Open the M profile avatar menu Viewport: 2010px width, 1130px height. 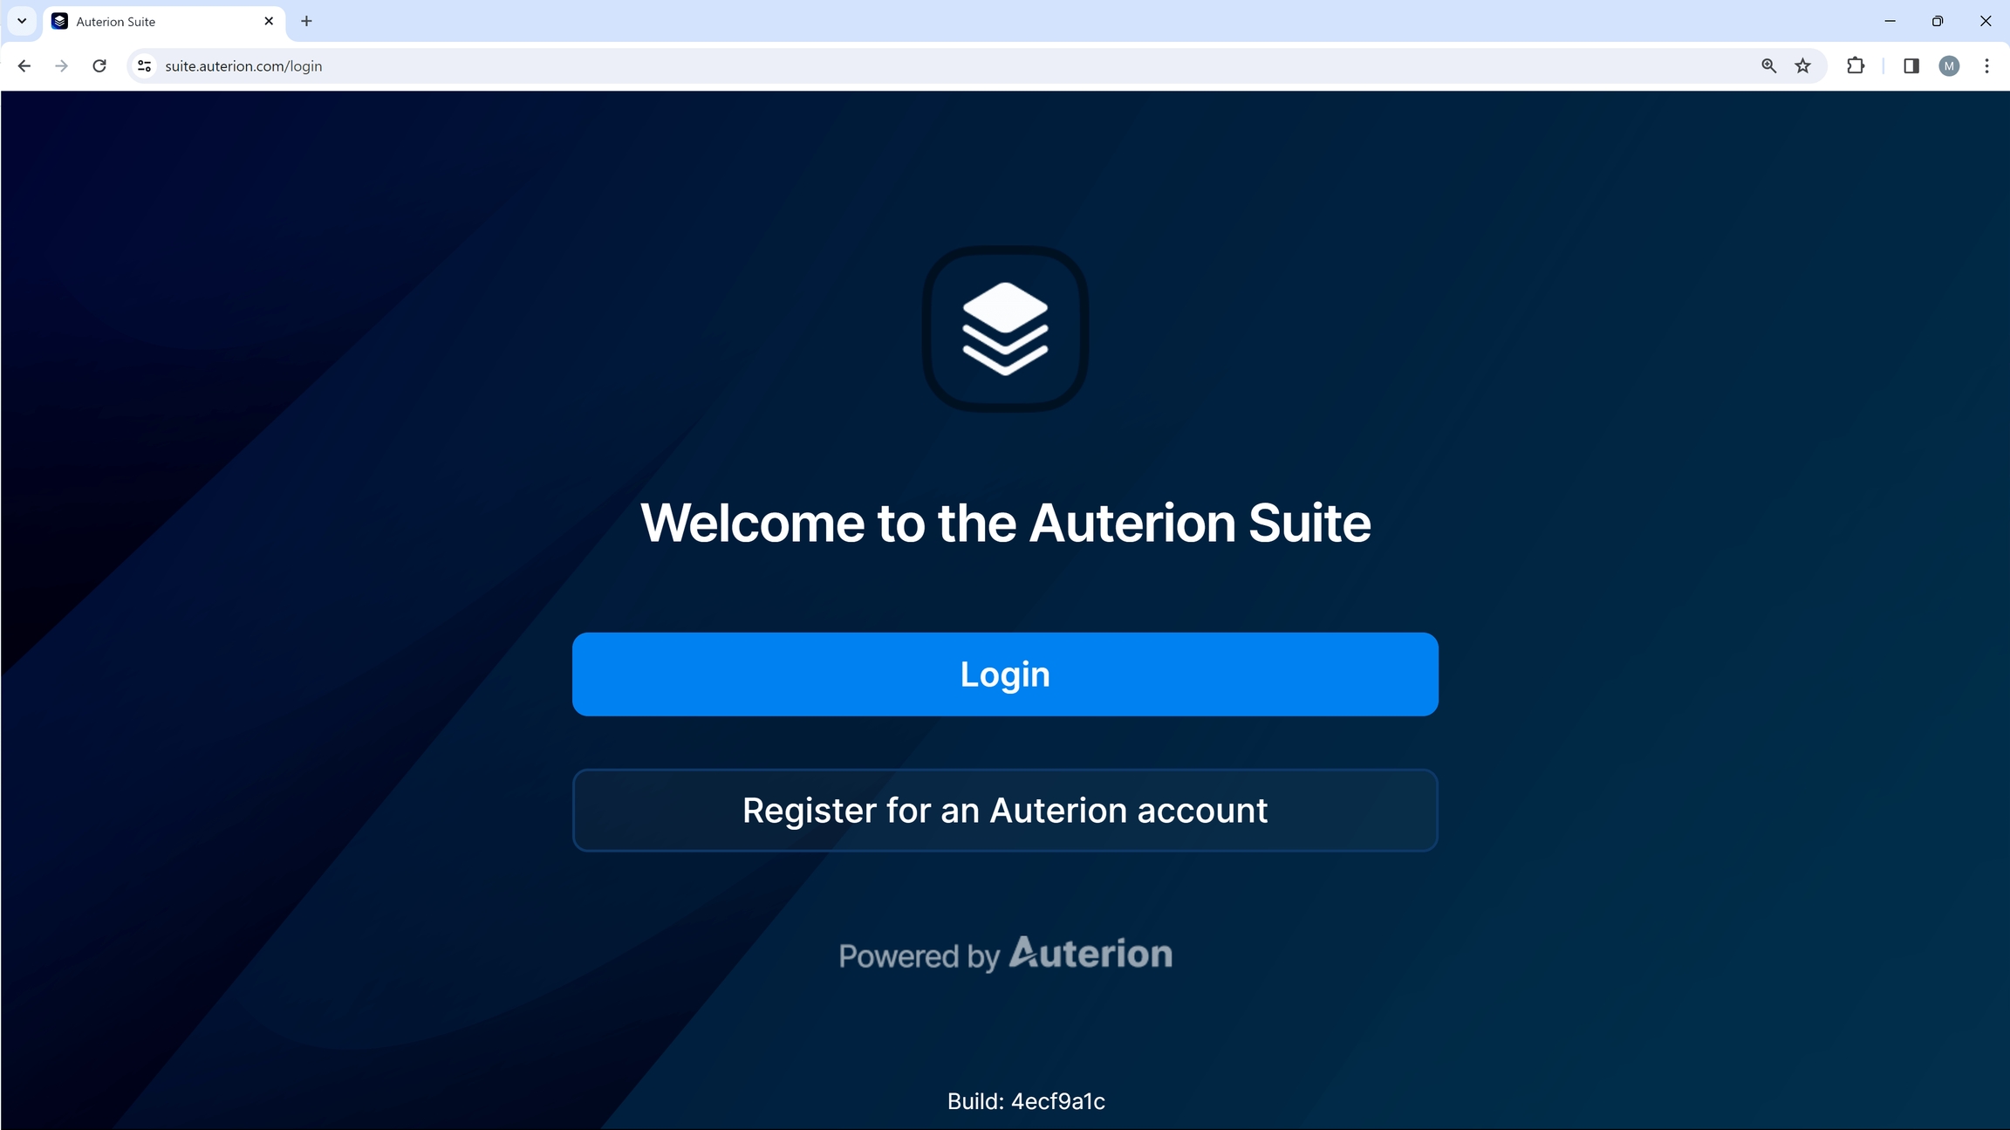pos(1949,66)
